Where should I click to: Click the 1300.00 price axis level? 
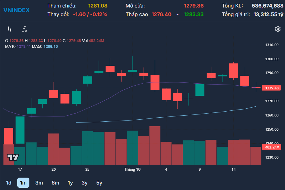tap(272, 59)
